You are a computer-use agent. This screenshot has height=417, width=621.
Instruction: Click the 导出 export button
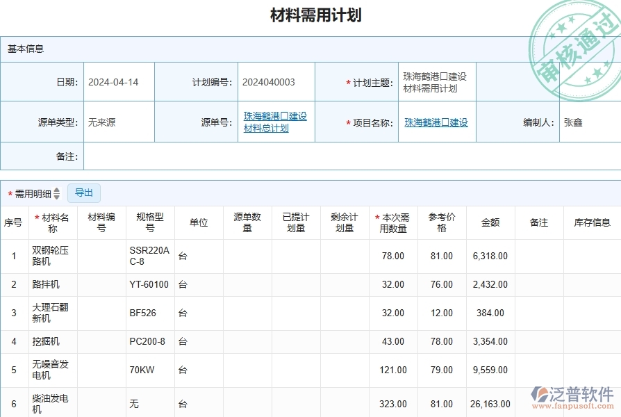point(84,193)
